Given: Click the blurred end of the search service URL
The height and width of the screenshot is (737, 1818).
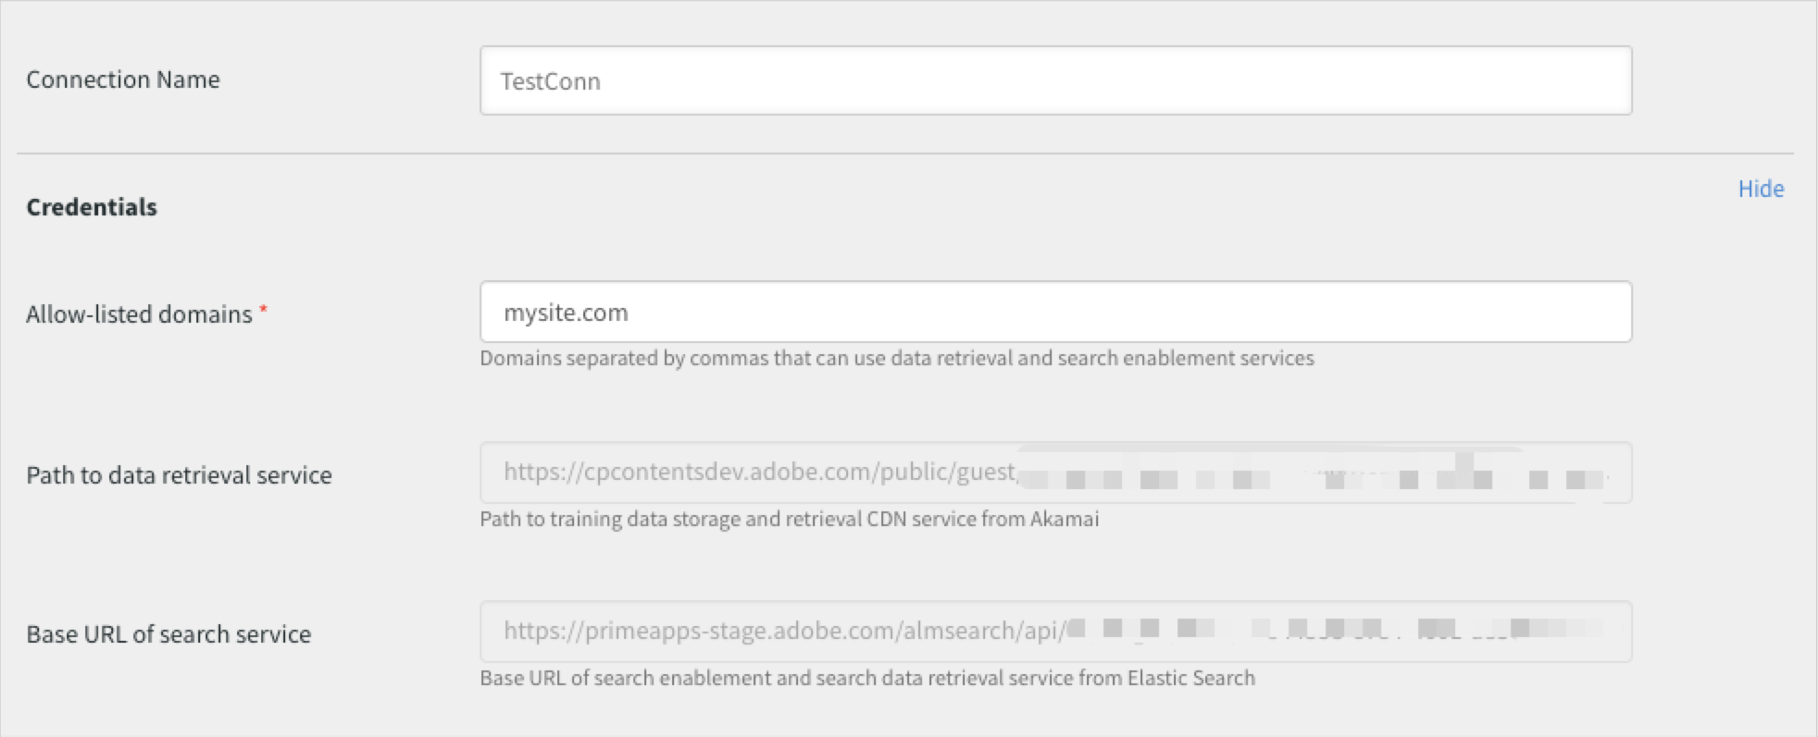Looking at the screenshot, I should coord(1333,631).
